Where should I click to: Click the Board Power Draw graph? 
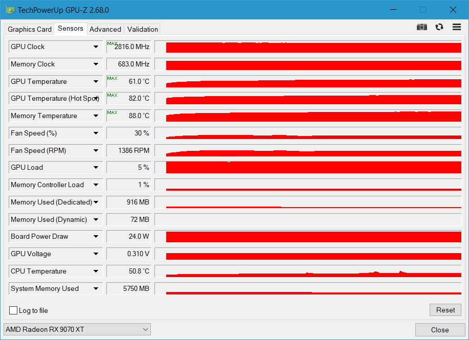pyautogui.click(x=308, y=237)
